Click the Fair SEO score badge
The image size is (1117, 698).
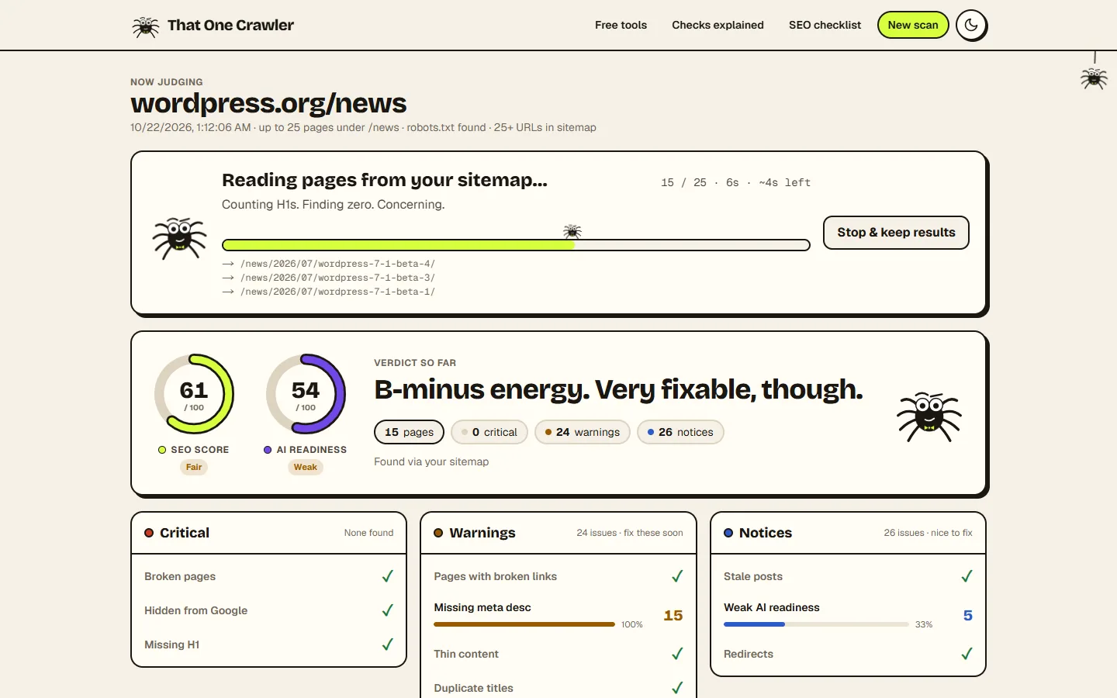point(194,467)
